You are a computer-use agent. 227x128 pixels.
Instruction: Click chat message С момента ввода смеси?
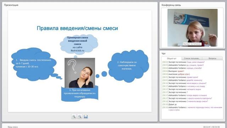197,101
